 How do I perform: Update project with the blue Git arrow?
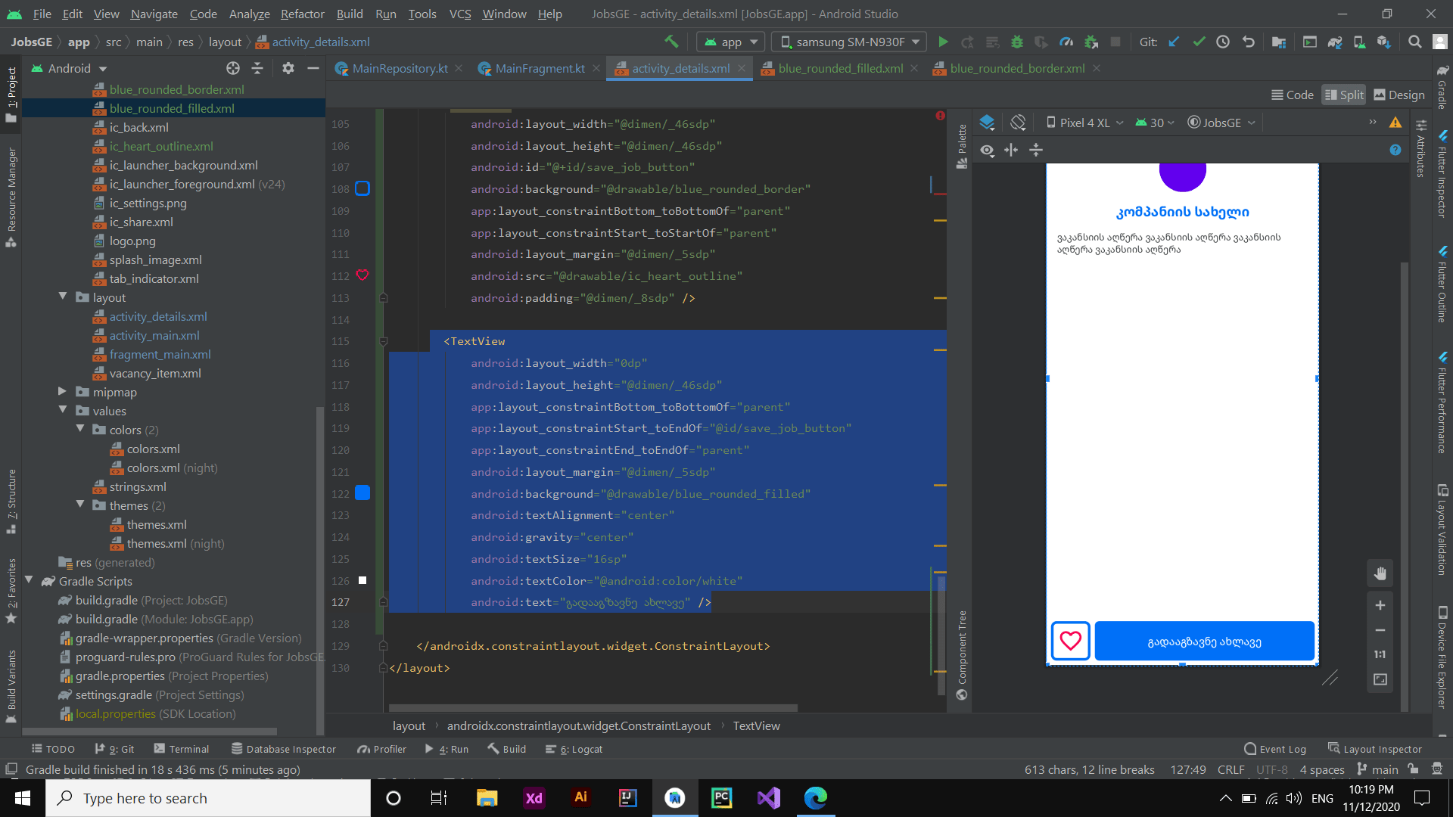pyautogui.click(x=1174, y=42)
